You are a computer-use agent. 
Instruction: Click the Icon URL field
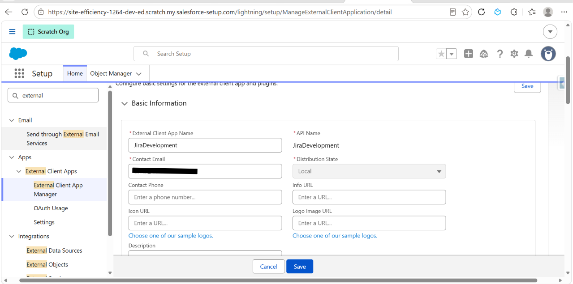tap(205, 223)
